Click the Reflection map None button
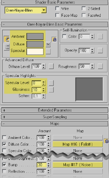 (x=78, y=171)
